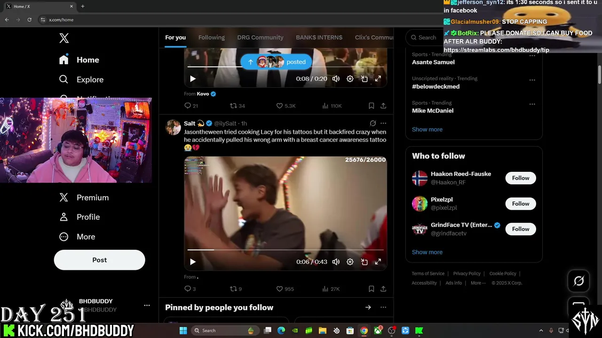Click the blue 'posted' new posts pill

(x=276, y=62)
